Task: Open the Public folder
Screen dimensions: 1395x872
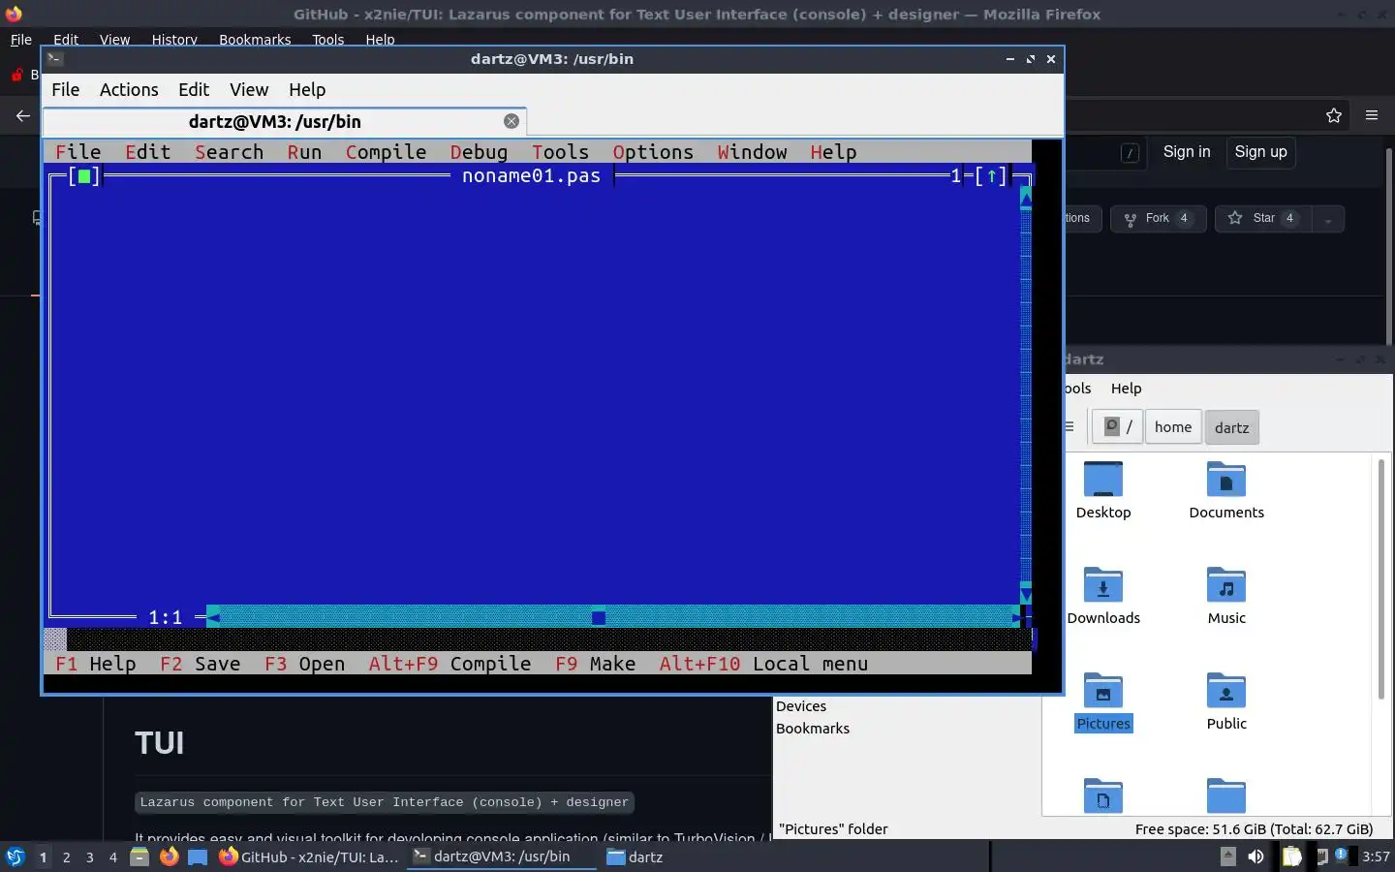Action: [x=1226, y=701]
